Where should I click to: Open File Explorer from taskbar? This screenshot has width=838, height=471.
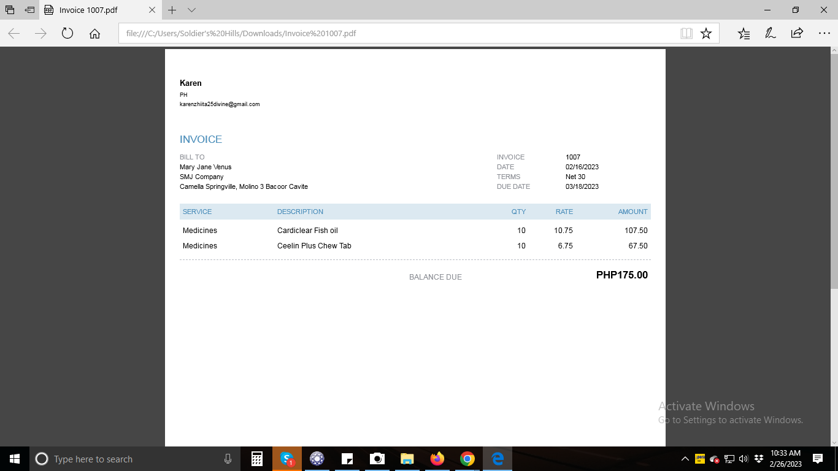(x=407, y=459)
